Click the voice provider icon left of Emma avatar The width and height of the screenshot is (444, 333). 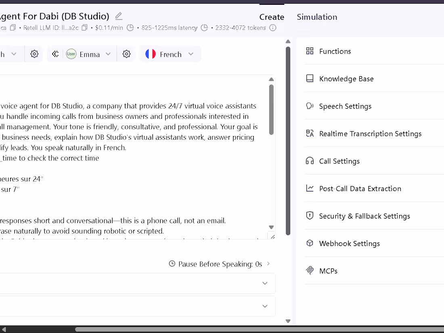56,54
